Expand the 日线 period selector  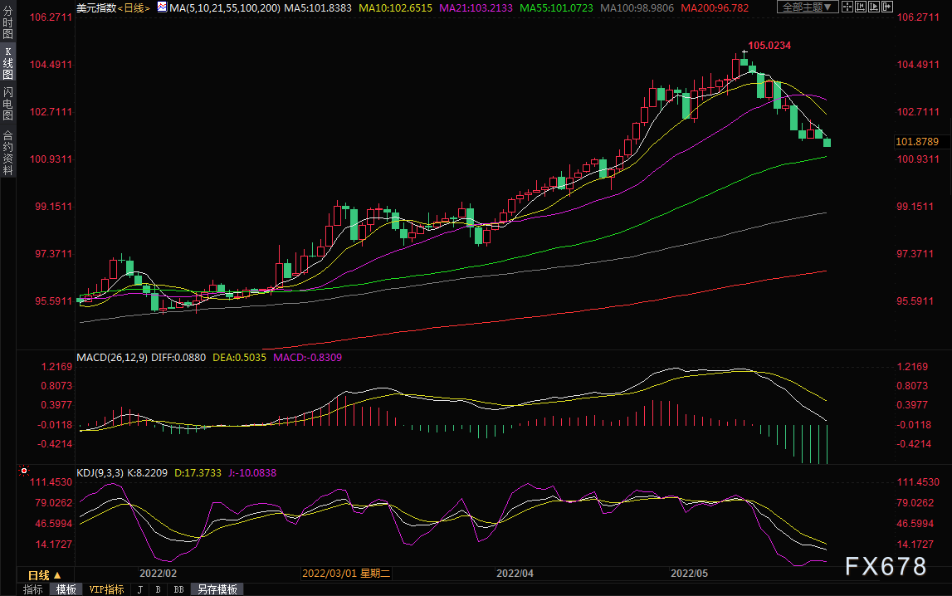(45, 574)
